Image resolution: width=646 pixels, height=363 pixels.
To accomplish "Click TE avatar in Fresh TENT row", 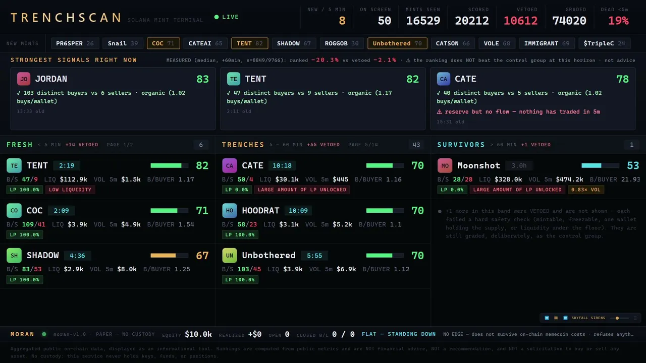I will pos(14,165).
